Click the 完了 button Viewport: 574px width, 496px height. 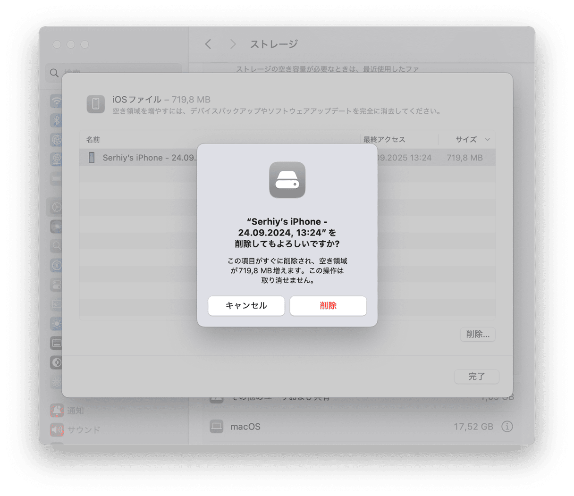477,376
